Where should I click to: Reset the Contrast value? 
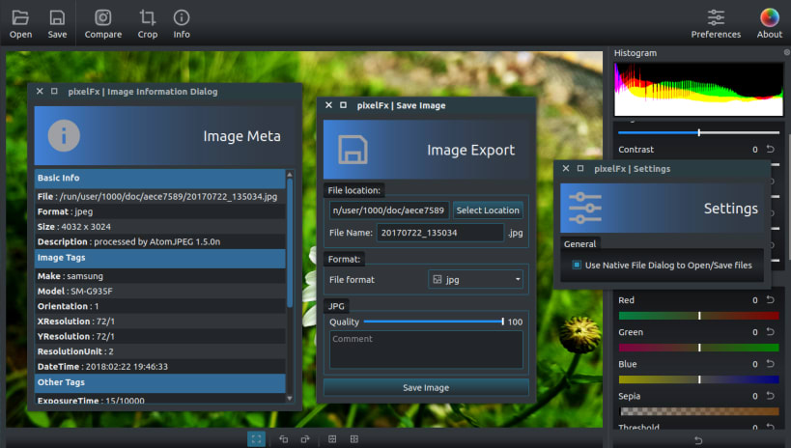click(x=771, y=149)
